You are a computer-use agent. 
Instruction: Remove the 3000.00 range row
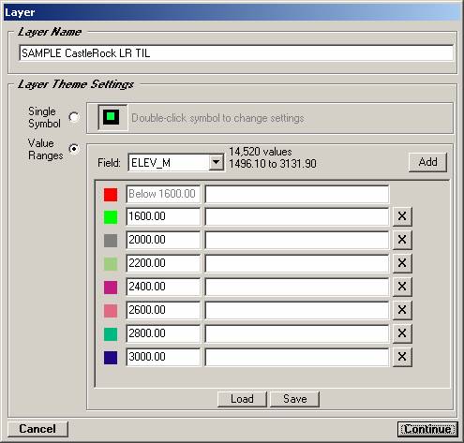(x=402, y=357)
